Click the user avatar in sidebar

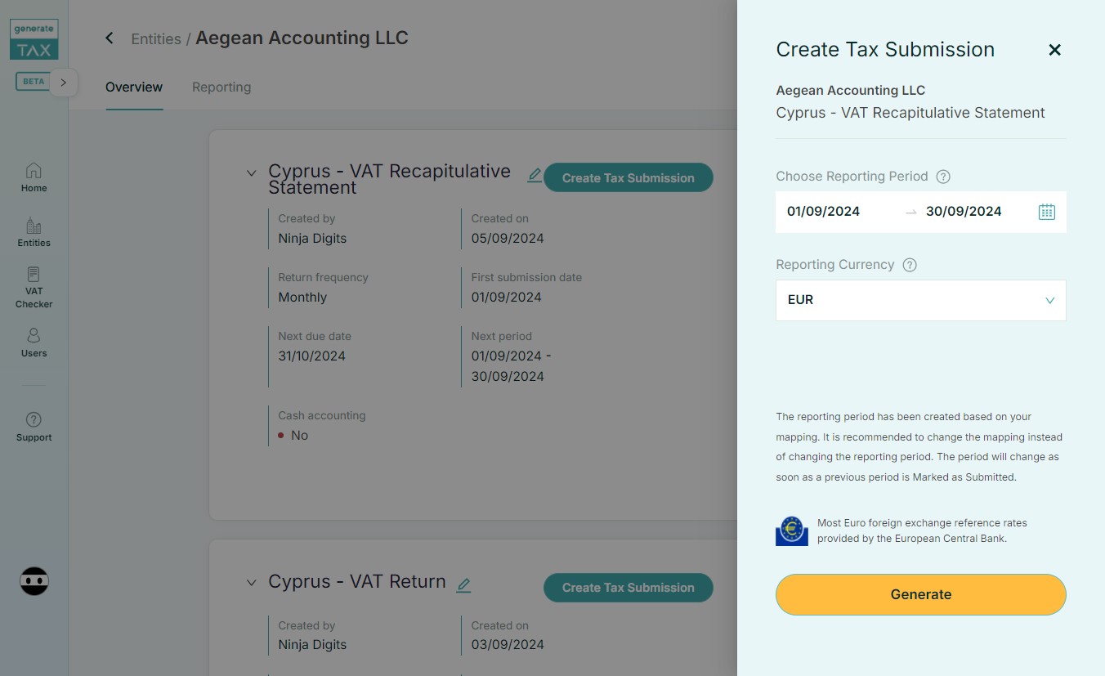tap(34, 581)
